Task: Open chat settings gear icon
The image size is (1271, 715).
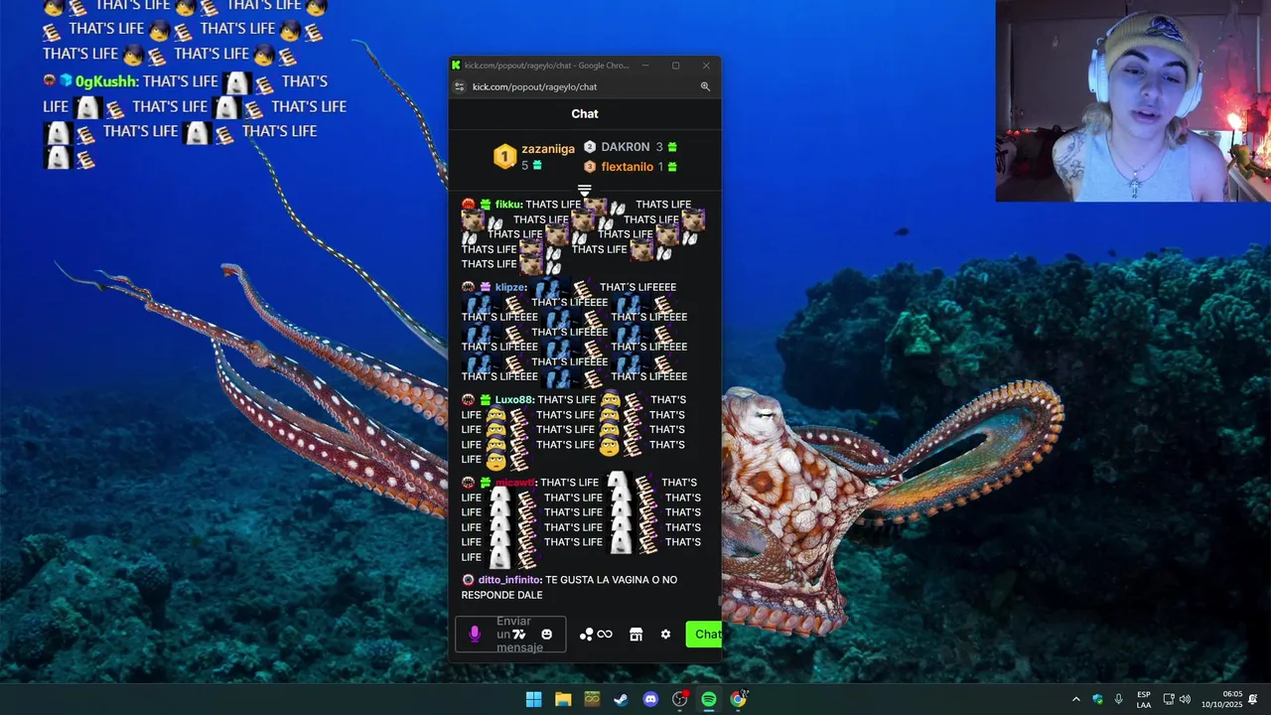Action: click(665, 635)
